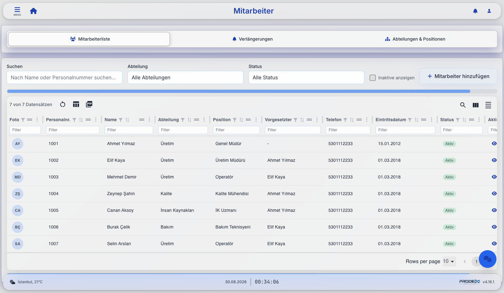
Task: Click the Mitarbeiter hinzufügen button
Action: click(458, 76)
